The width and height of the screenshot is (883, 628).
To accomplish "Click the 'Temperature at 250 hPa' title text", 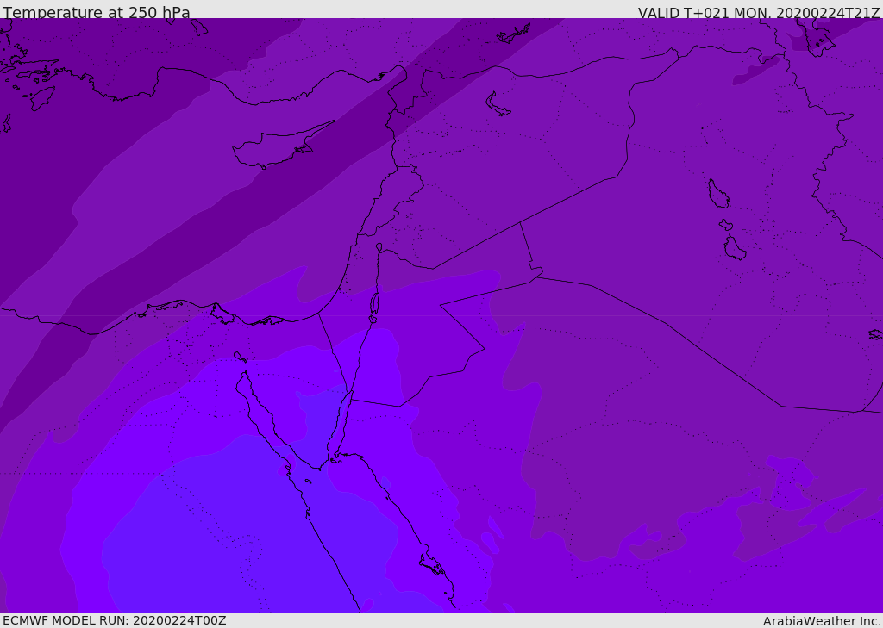I will point(97,12).
